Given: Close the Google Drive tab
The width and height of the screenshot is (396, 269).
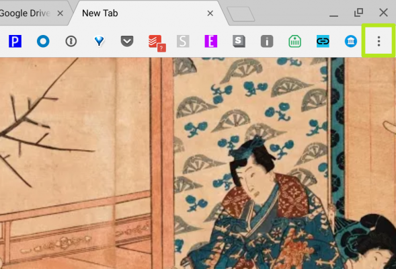Looking at the screenshot, I should click(60, 13).
